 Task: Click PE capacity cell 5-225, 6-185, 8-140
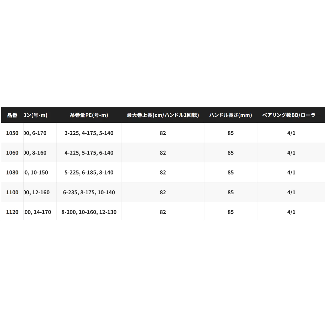(89, 172)
